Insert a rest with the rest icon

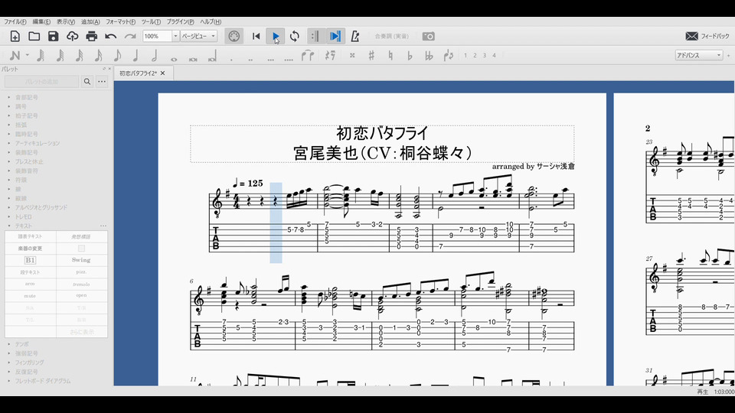click(330, 55)
